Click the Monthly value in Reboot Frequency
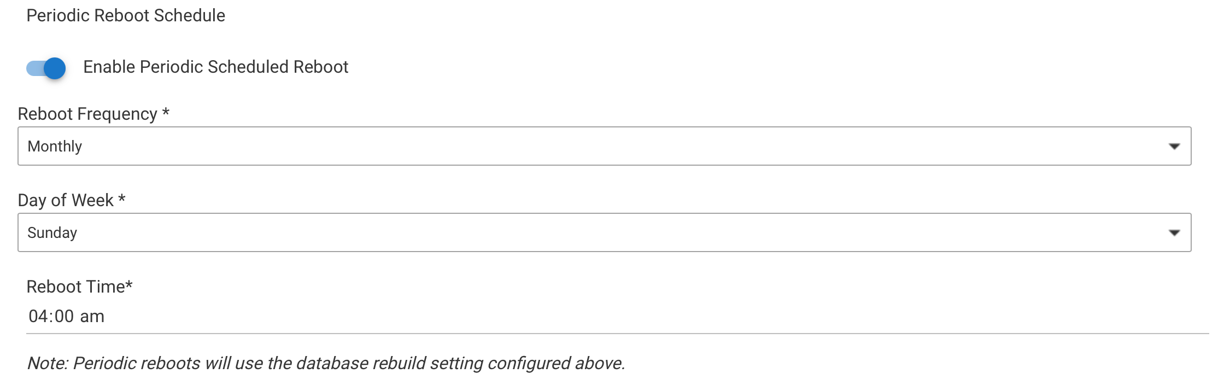This screenshot has height=385, width=1230. (x=55, y=147)
